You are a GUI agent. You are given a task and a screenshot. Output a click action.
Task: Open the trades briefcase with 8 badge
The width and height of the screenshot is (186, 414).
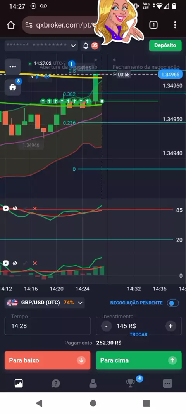[13, 87]
